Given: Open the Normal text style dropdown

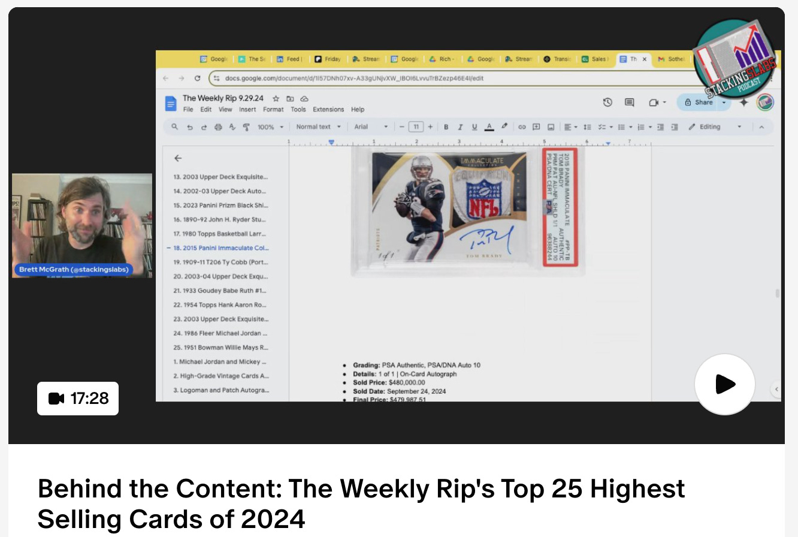Looking at the screenshot, I should click(x=319, y=127).
